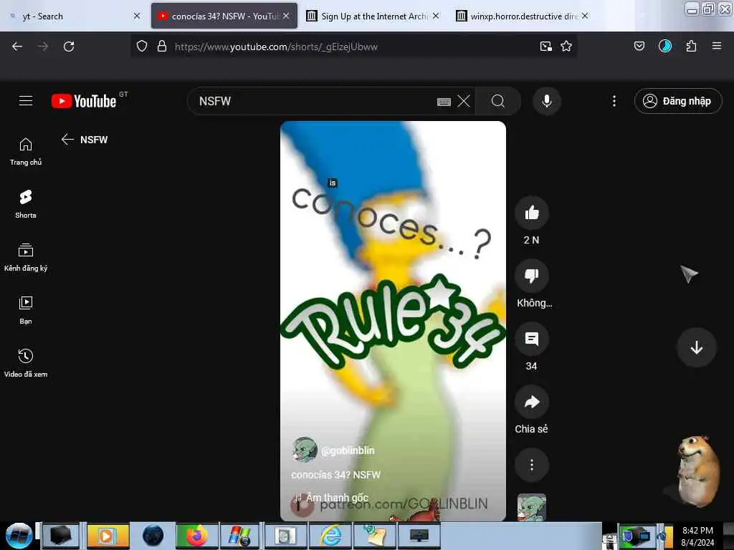Go to the next short
Screen dimensions: 734x550
pyautogui.click(x=697, y=347)
